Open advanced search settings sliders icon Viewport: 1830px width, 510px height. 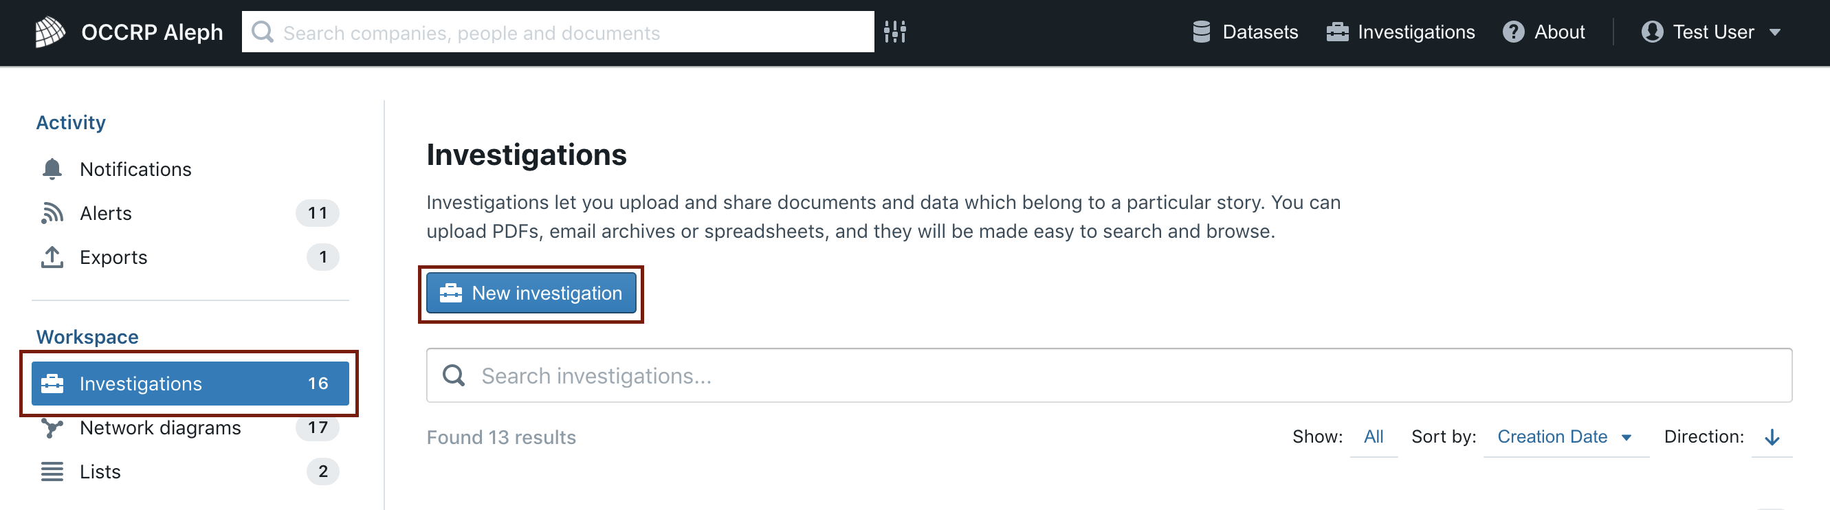coord(895,32)
